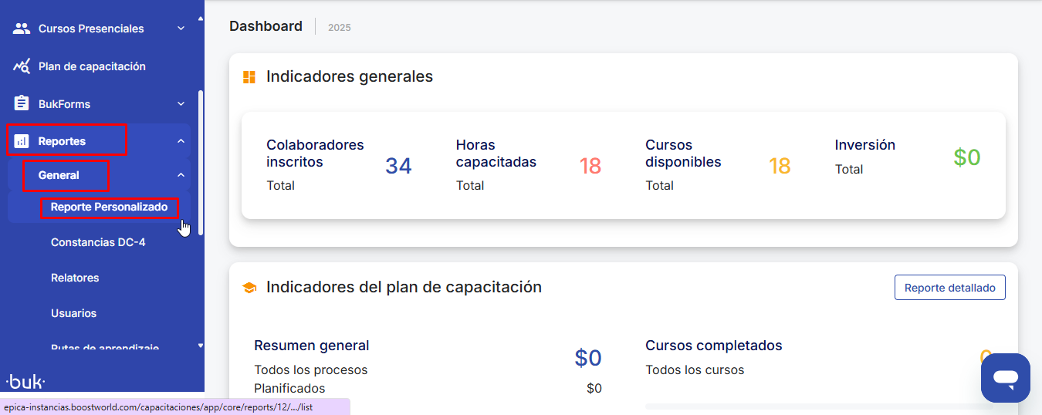
Task: Go to Usuarios report
Action: pyautogui.click(x=73, y=313)
